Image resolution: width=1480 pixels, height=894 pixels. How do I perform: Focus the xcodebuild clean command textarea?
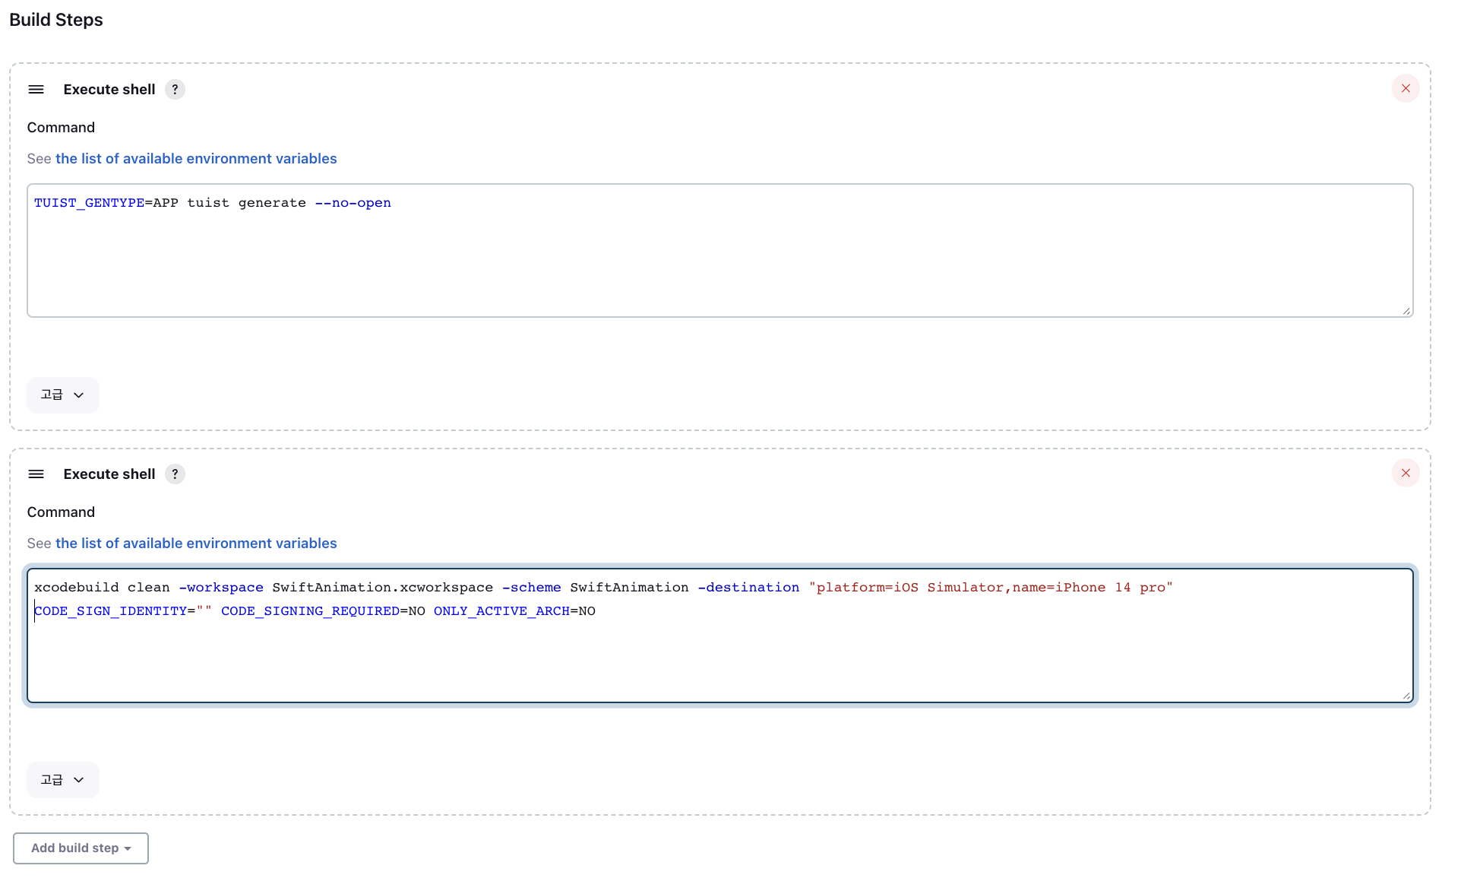(x=719, y=654)
